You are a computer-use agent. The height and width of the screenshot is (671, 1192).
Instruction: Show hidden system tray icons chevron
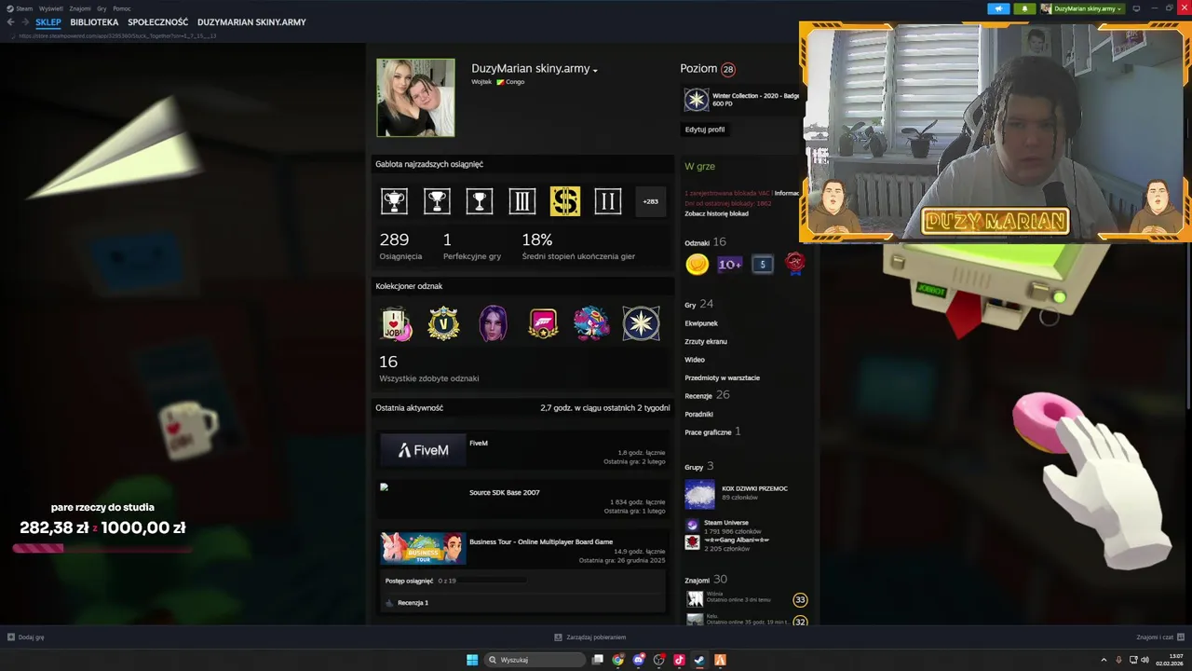(x=1104, y=660)
